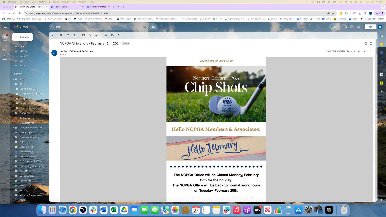Viewport: 386px width, 217px height.
Task: Show Gmail search options
Action: tap(153, 27)
